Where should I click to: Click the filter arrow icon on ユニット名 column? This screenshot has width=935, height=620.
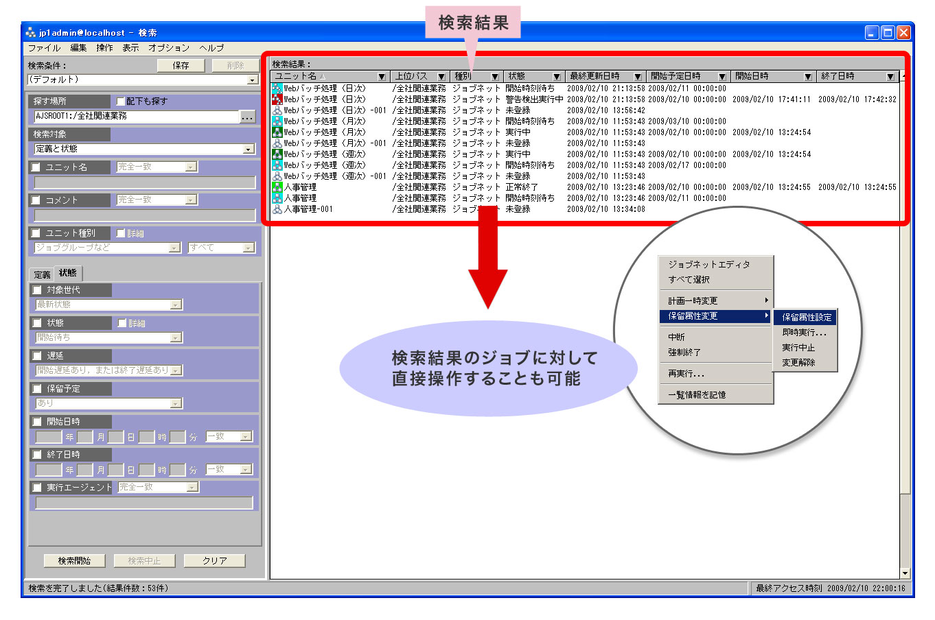tap(382, 77)
